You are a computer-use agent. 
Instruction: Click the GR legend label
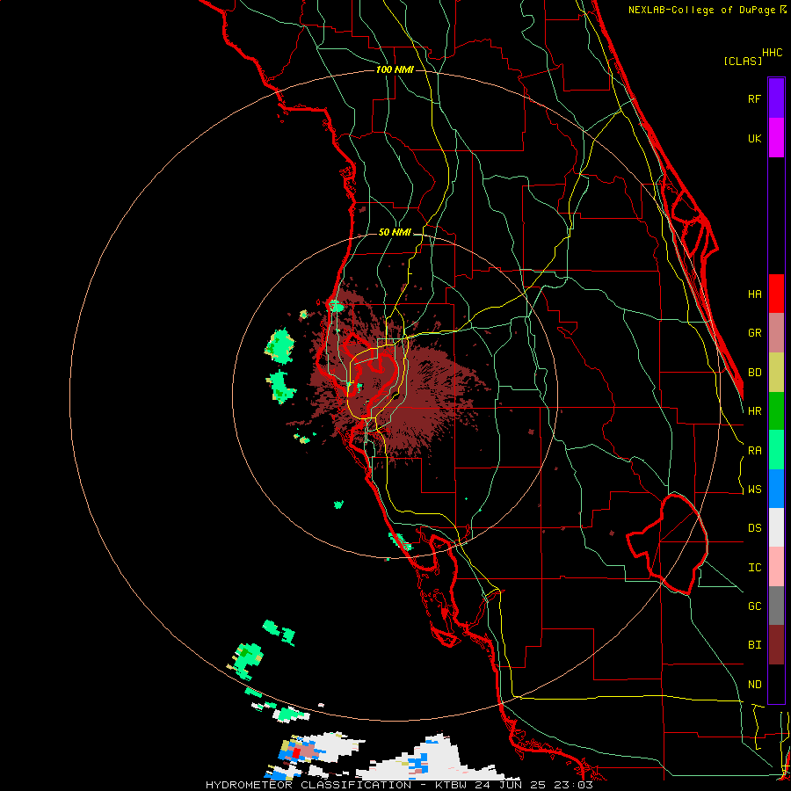point(755,333)
